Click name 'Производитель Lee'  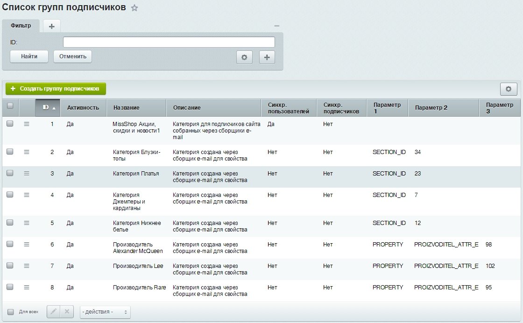(x=138, y=266)
